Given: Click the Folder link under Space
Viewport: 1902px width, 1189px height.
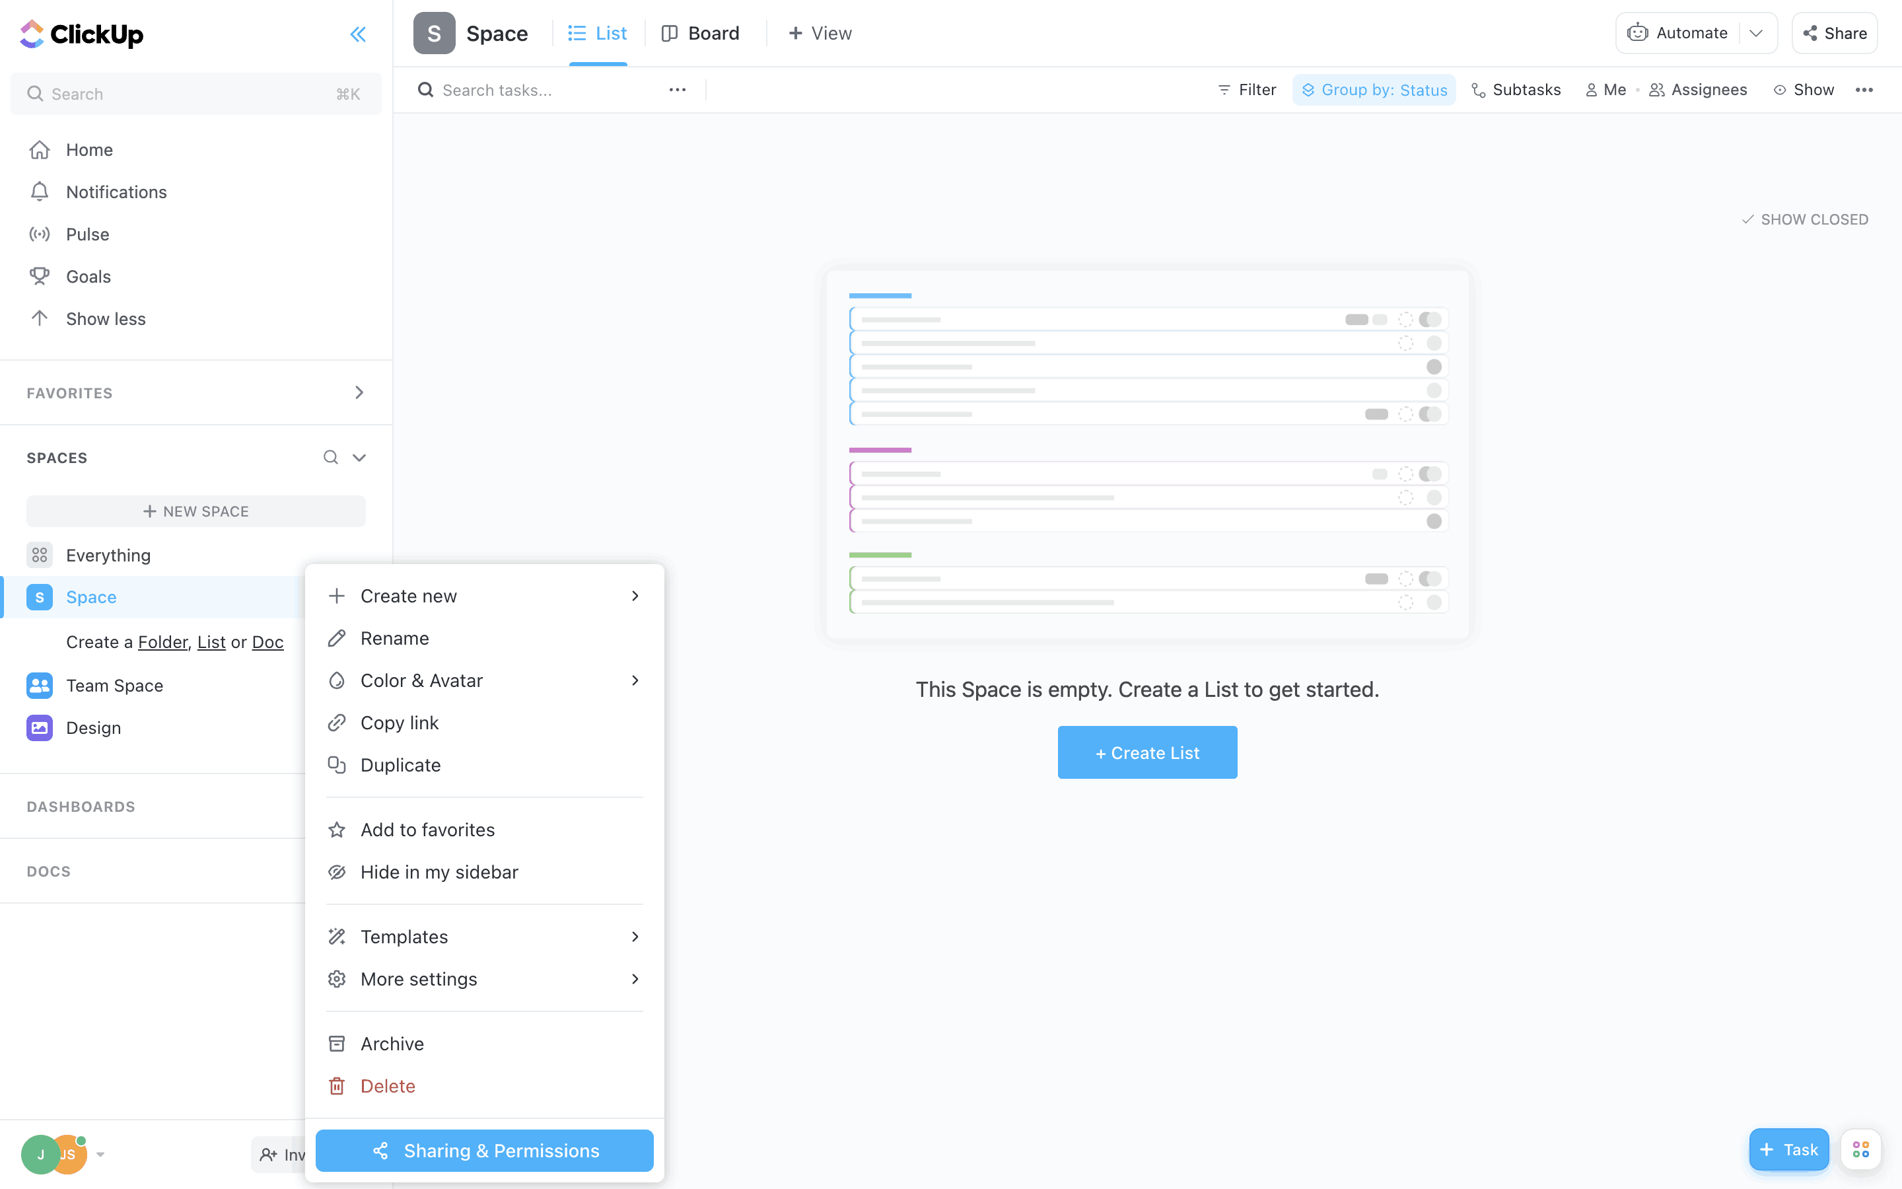Looking at the screenshot, I should pos(162,641).
